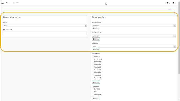Click the Users VR breadcrumb
This screenshot has height=101, width=180.
pyautogui.click(x=15, y=3)
